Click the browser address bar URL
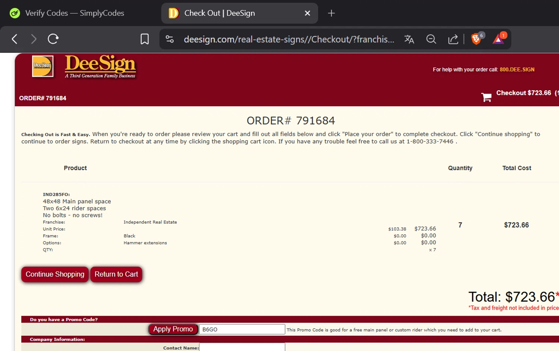Screen dimensions: 559x351 [289, 39]
